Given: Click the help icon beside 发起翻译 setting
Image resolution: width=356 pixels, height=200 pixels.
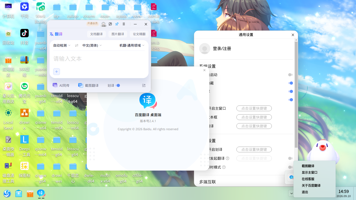Looking at the screenshot, I should 228,158.
